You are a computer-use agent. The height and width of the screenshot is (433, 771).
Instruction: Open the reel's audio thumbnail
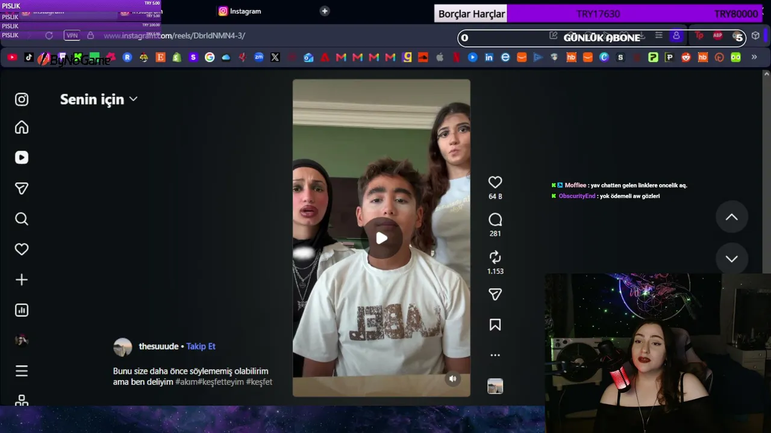[495, 386]
